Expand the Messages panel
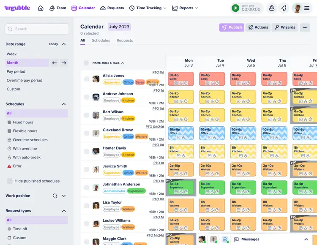Image resolution: width=317 pixels, height=245 pixels. coord(306,239)
